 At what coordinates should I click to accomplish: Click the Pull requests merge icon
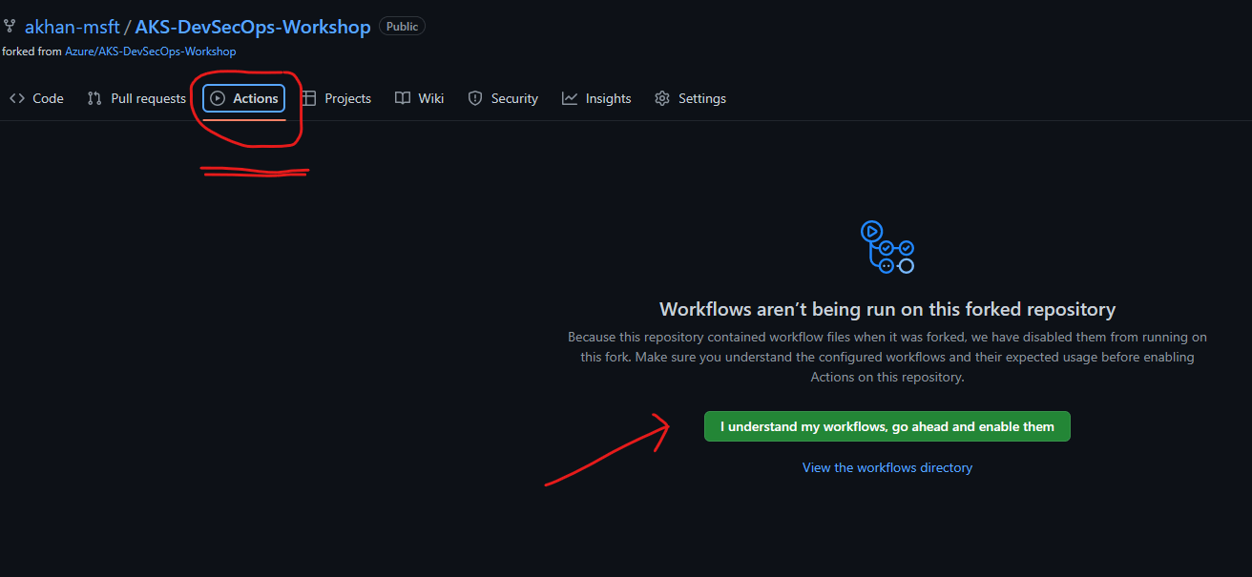[x=94, y=97]
